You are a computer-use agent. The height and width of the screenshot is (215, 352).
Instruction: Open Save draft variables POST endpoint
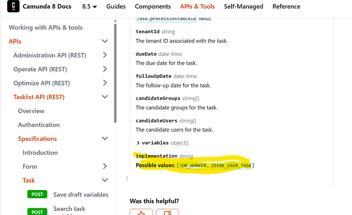point(68,195)
